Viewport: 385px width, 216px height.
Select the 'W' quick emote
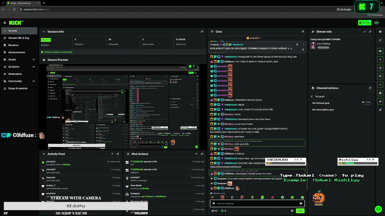point(212,197)
